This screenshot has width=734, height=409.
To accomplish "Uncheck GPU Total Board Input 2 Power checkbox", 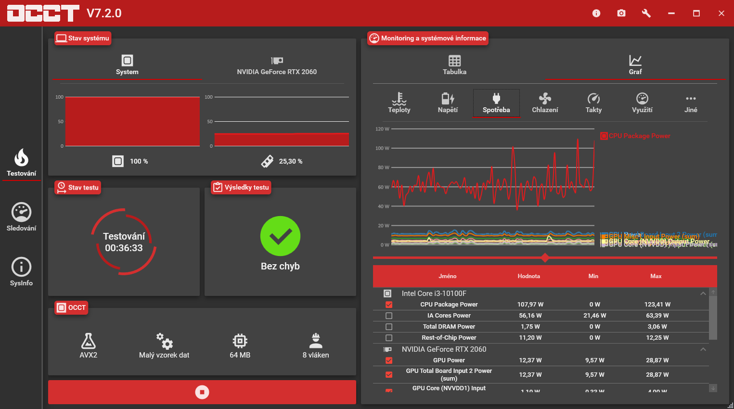I will (389, 375).
